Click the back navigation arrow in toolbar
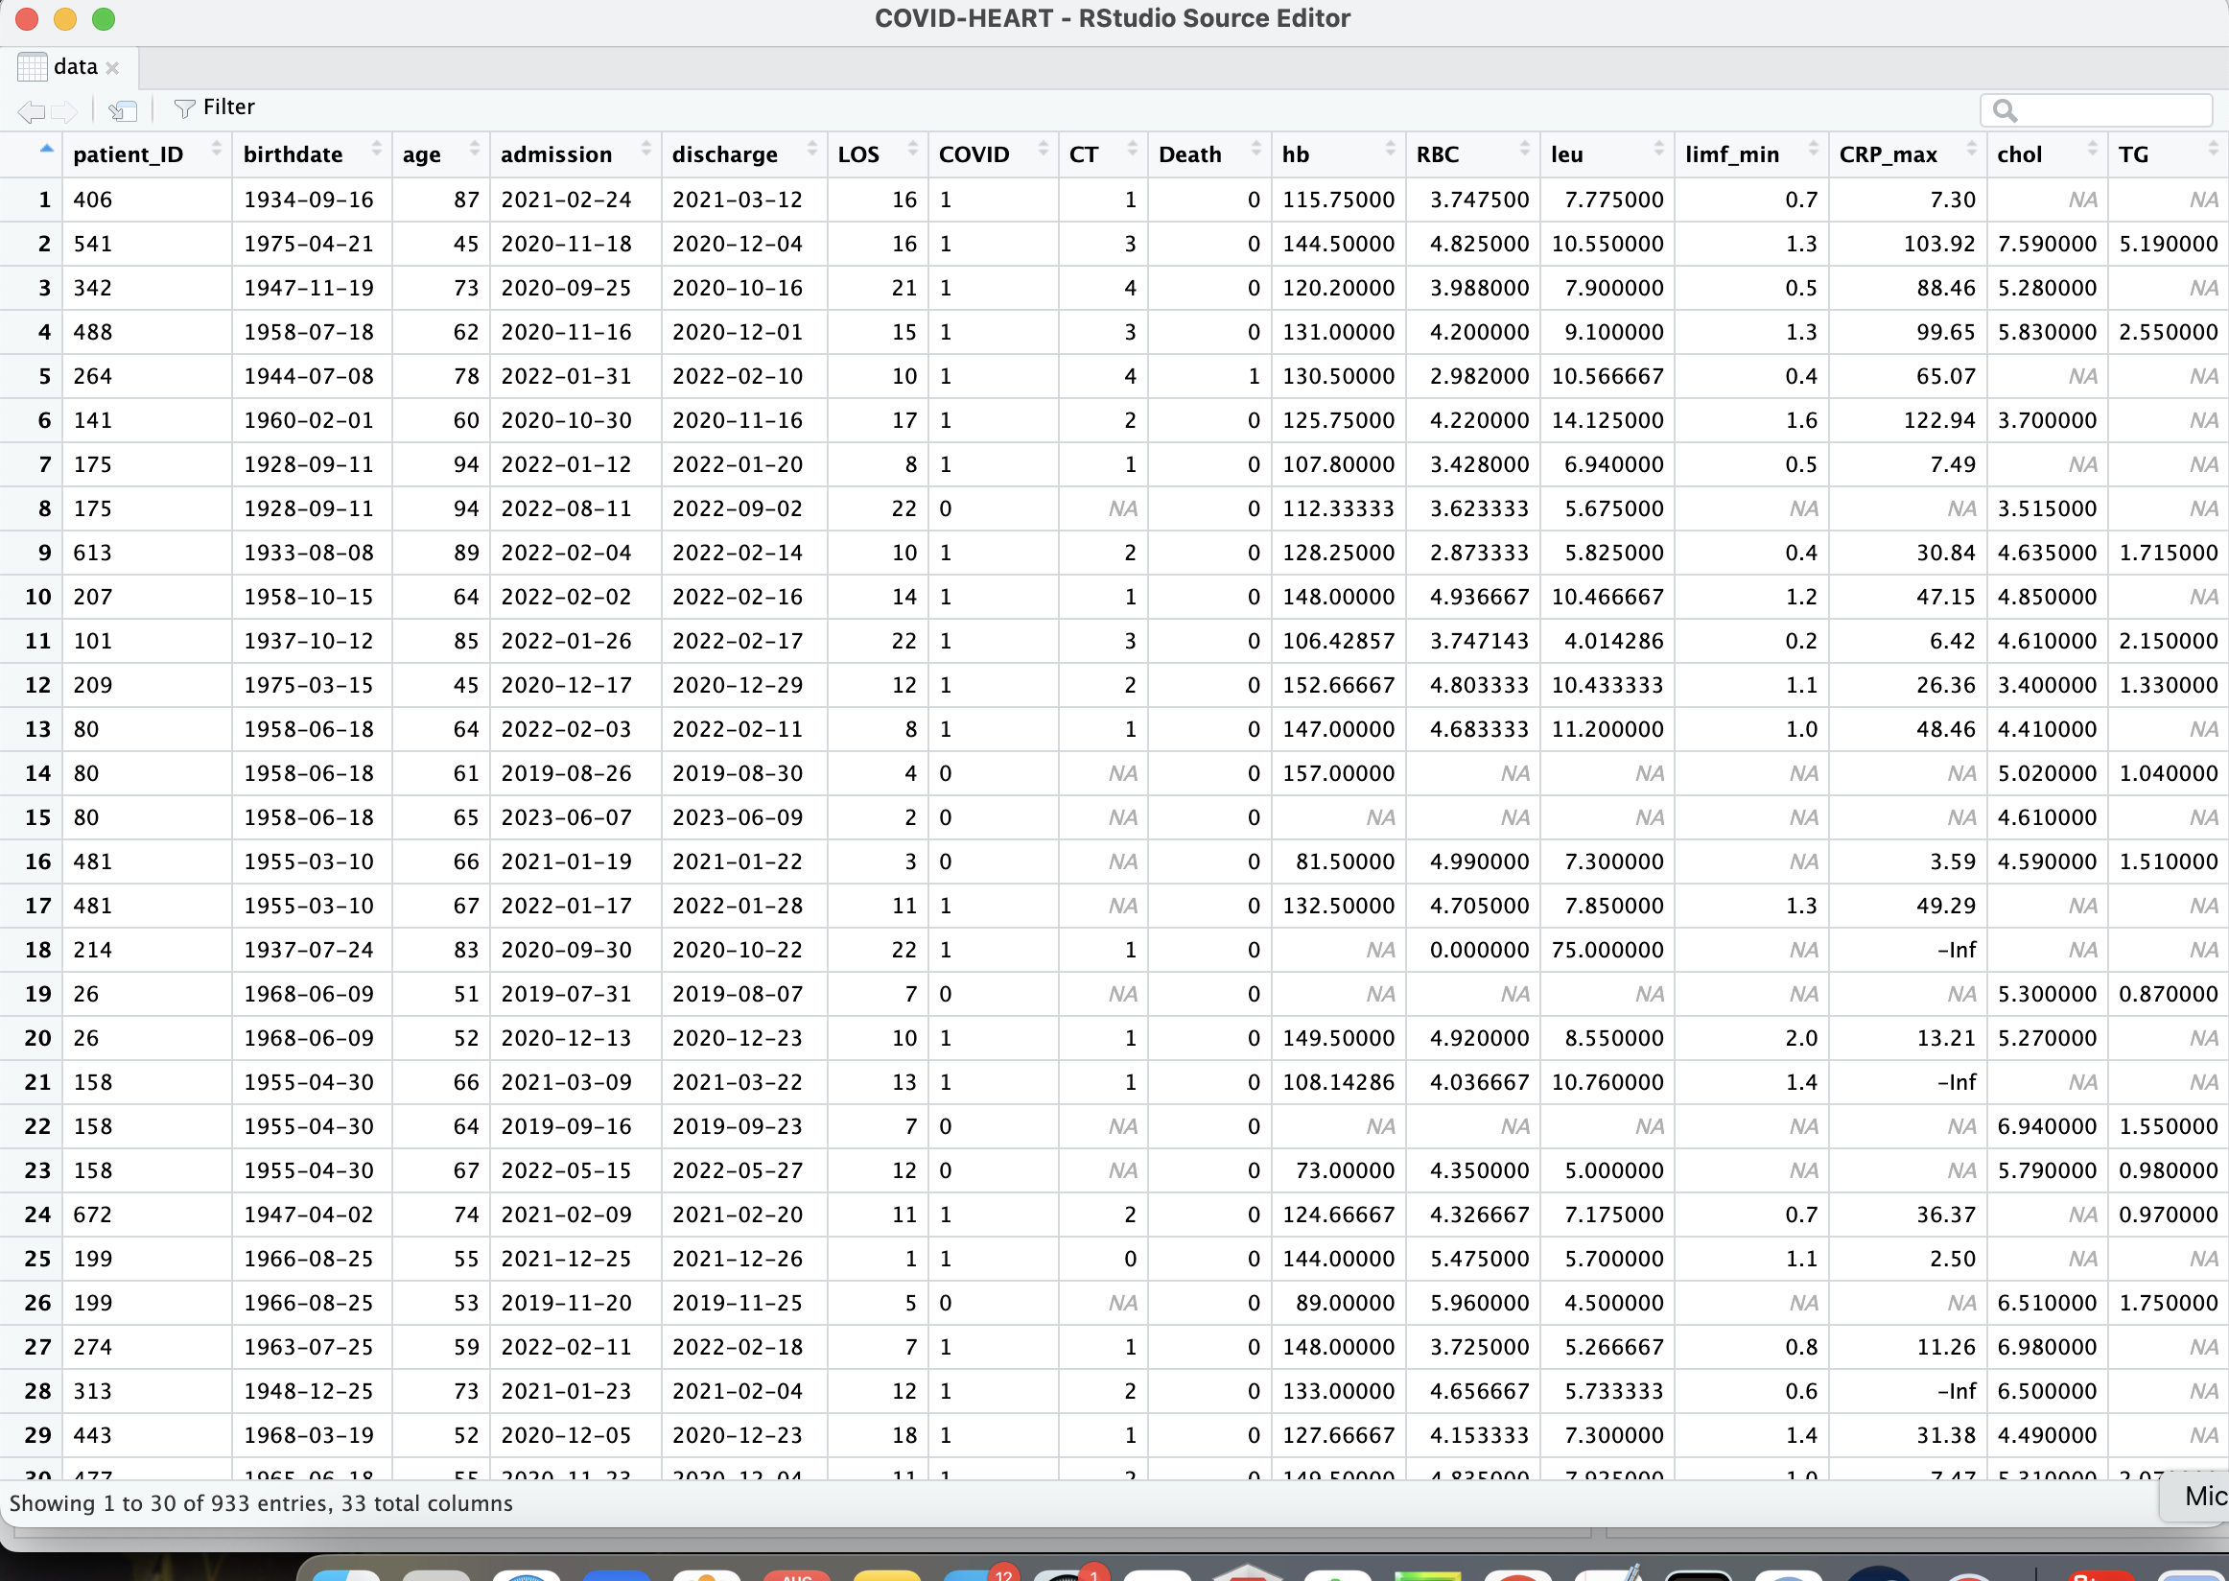Screen dimensions: 2229x1581 click(x=31, y=110)
